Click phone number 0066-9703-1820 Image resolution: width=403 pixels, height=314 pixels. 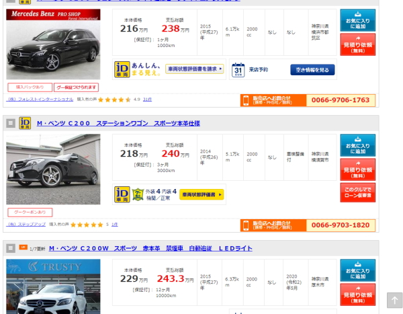[x=341, y=225]
